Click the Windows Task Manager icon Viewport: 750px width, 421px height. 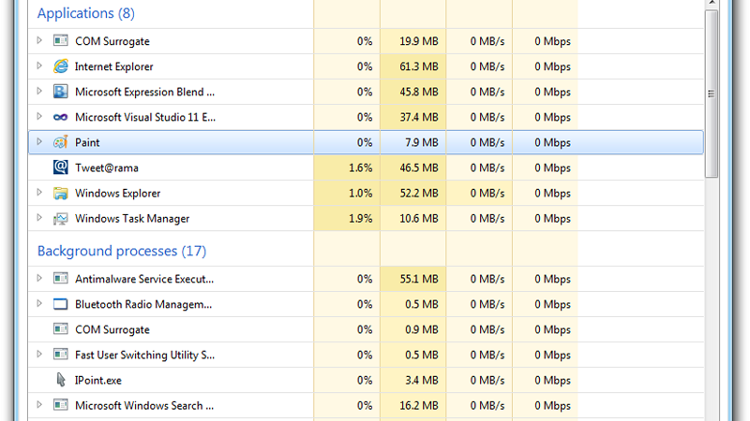pos(61,218)
